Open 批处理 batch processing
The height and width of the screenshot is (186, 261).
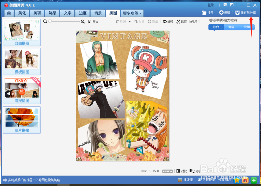(x=186, y=180)
